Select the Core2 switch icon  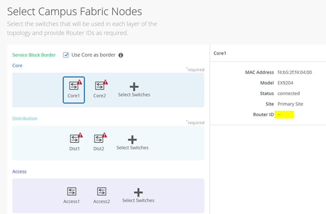point(99,86)
